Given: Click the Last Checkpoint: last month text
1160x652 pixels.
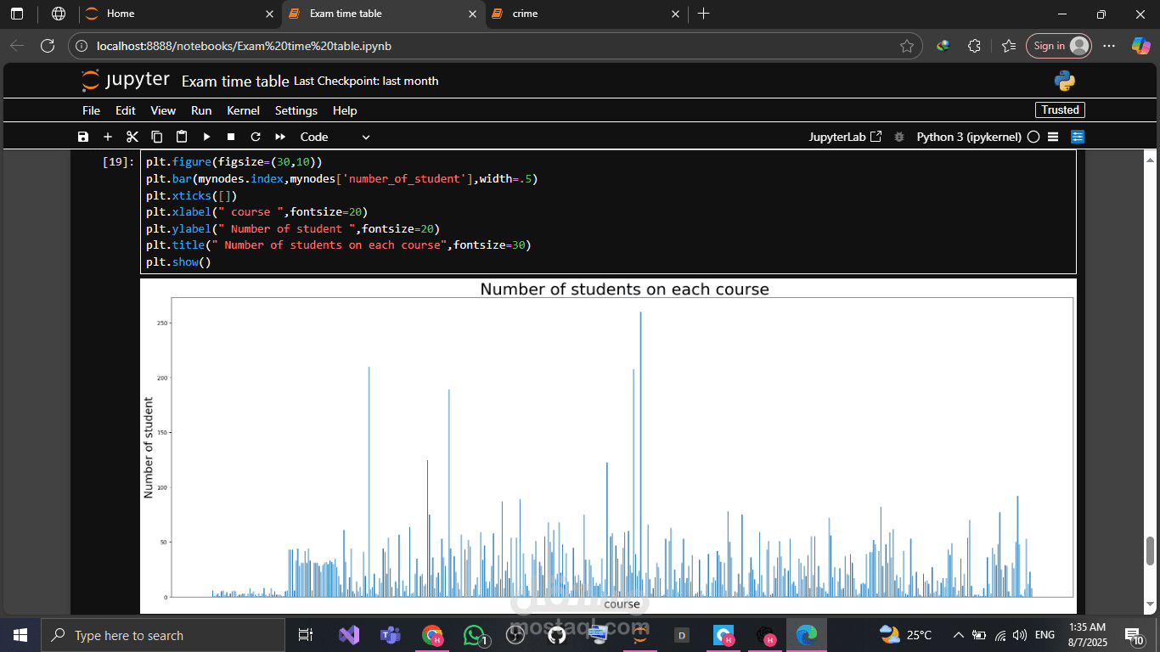Looking at the screenshot, I should tap(366, 81).
